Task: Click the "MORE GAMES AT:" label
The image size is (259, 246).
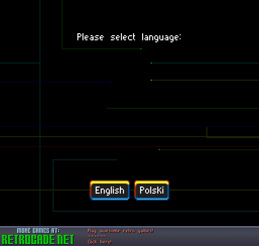Action: tap(38, 231)
